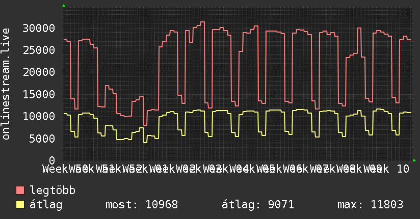Click the 30000 y-axis label
This screenshot has width=420, height=219.
39,28
